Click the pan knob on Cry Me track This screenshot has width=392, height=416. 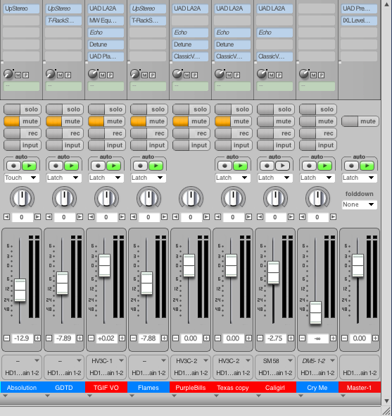317,198
